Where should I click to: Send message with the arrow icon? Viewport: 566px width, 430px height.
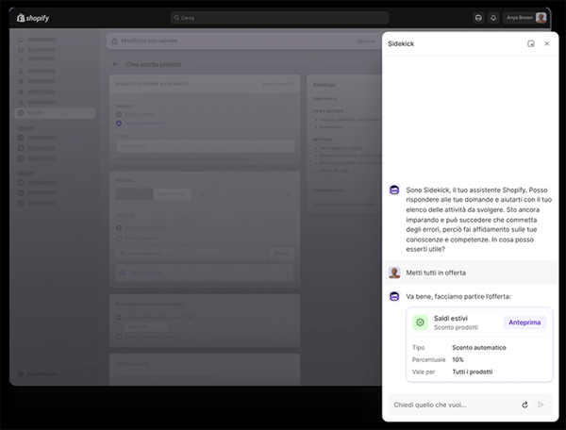(541, 405)
